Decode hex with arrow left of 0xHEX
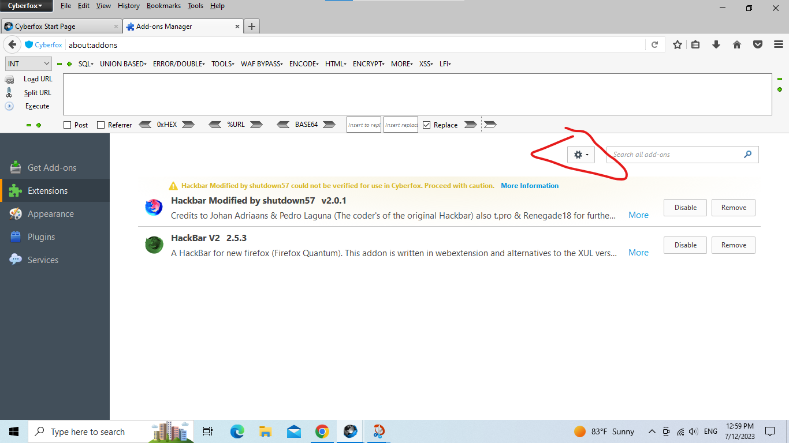Viewport: 789px width, 443px height. (146, 125)
